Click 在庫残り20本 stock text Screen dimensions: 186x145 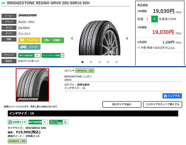click(167, 19)
